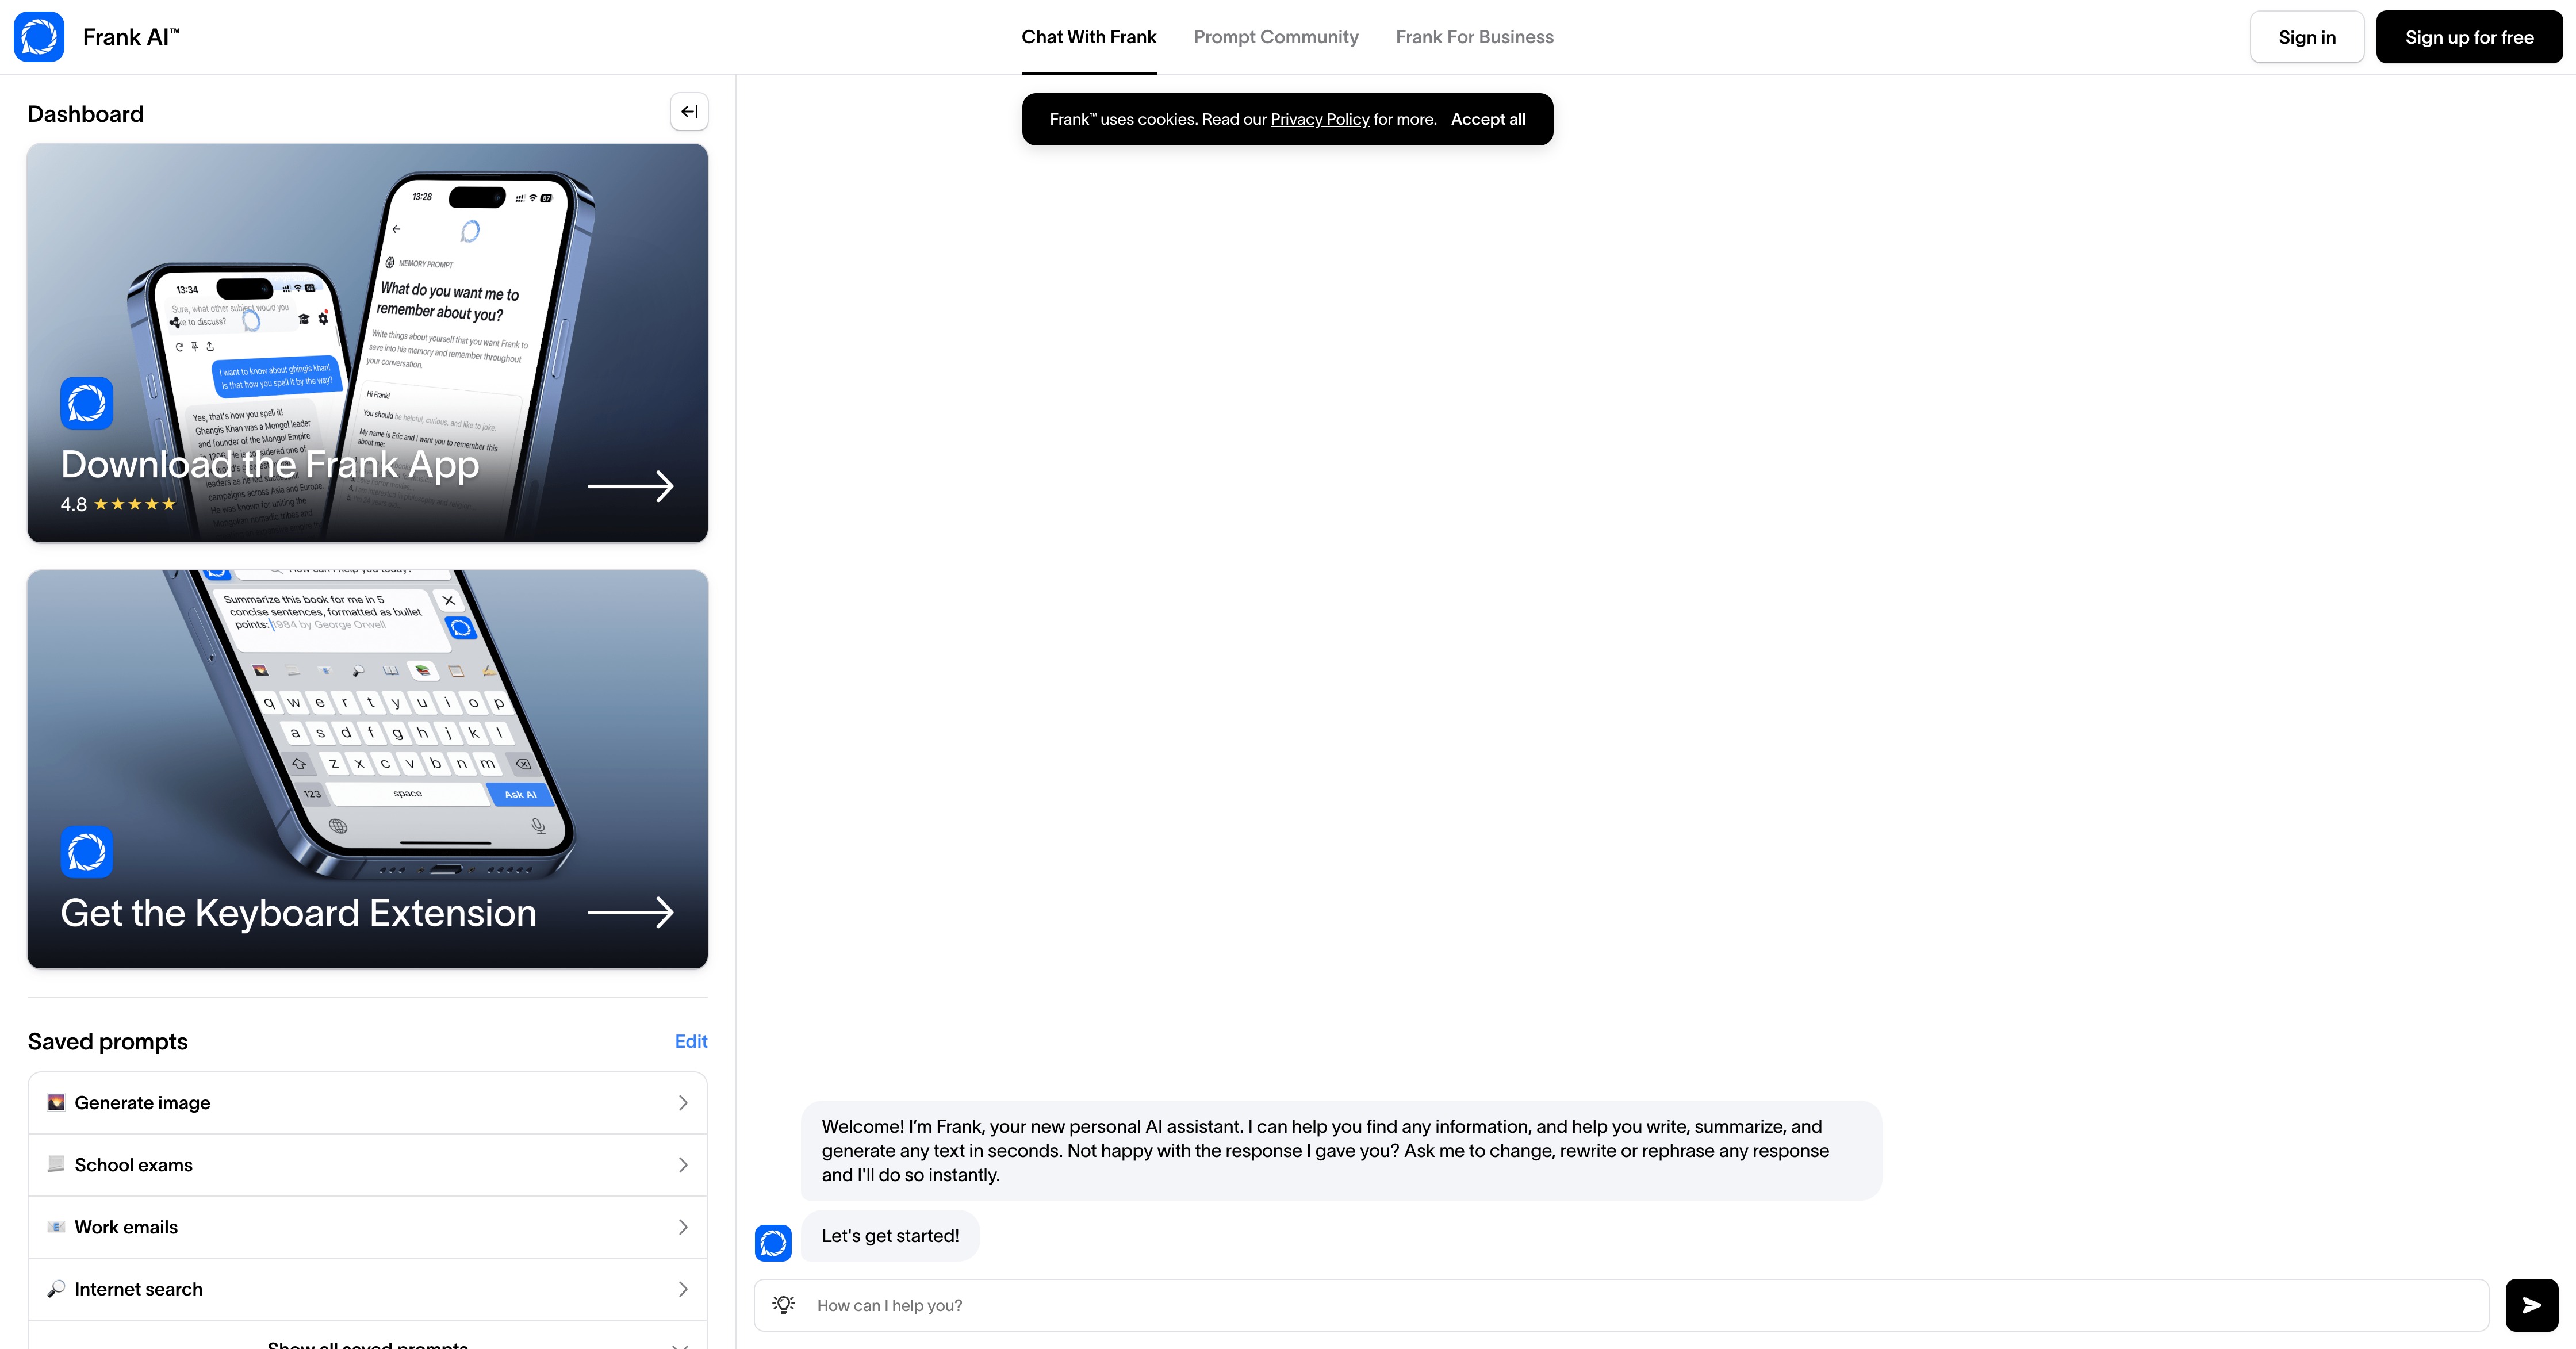
Task: Open the Get the Keyboard Extension card
Action: pos(367,769)
